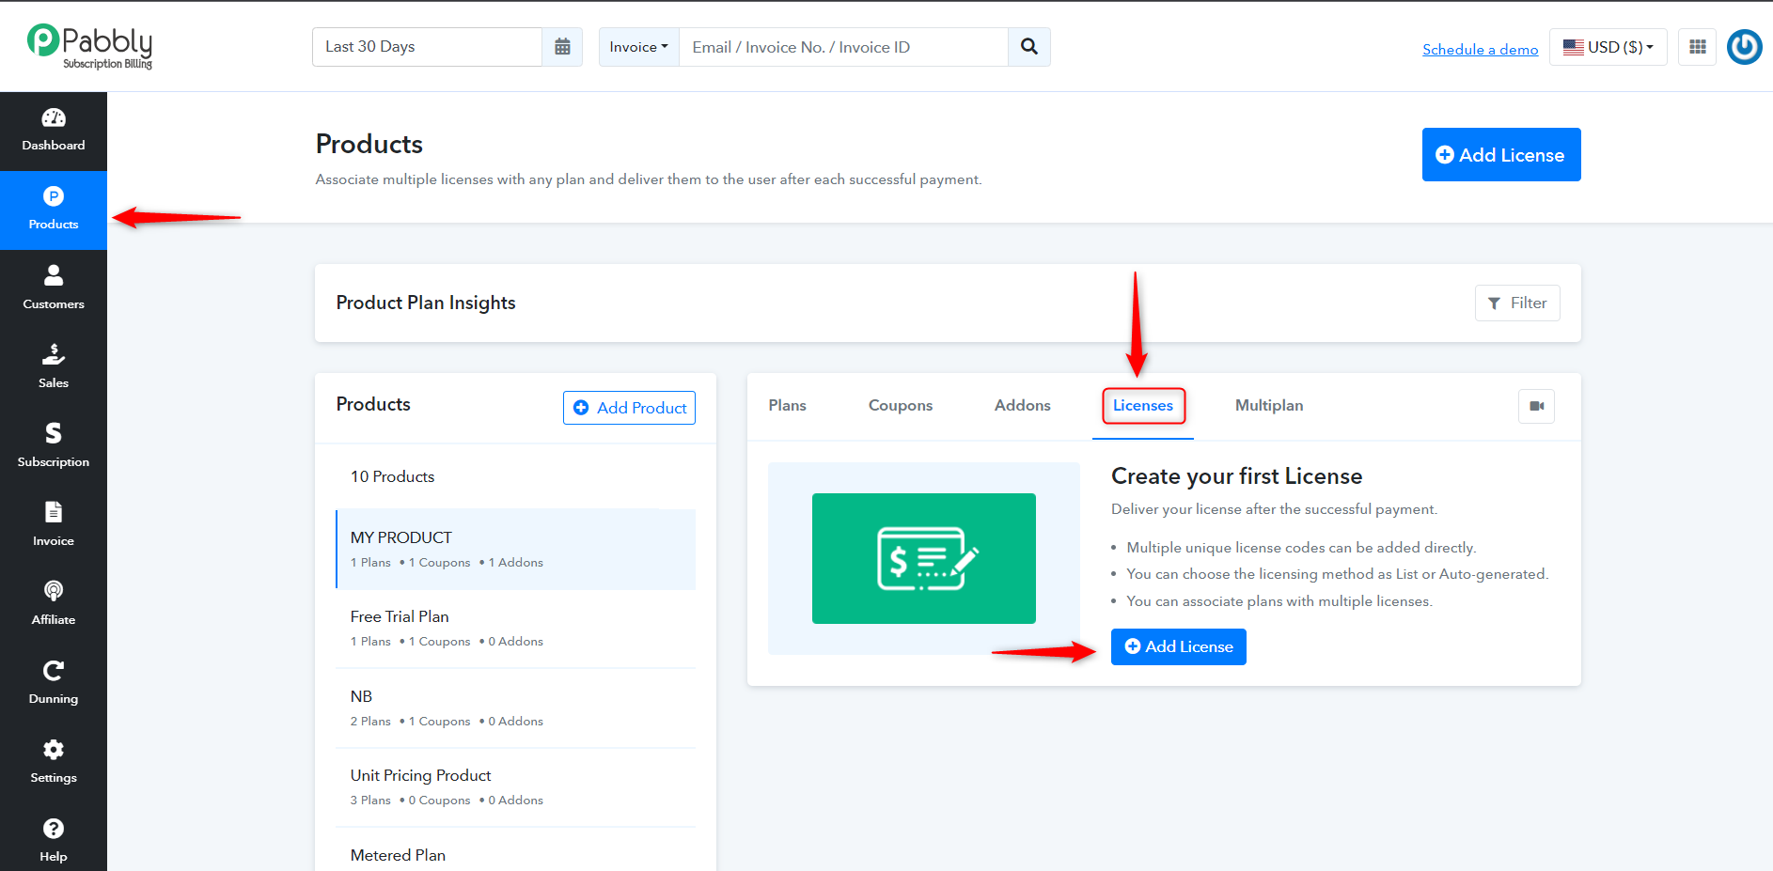Expand the Invoice search type dropdown

pos(638,47)
